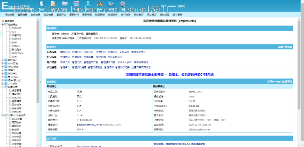Open 查看目录权限状态 link
This screenshot has height=147, width=304.
141,67
